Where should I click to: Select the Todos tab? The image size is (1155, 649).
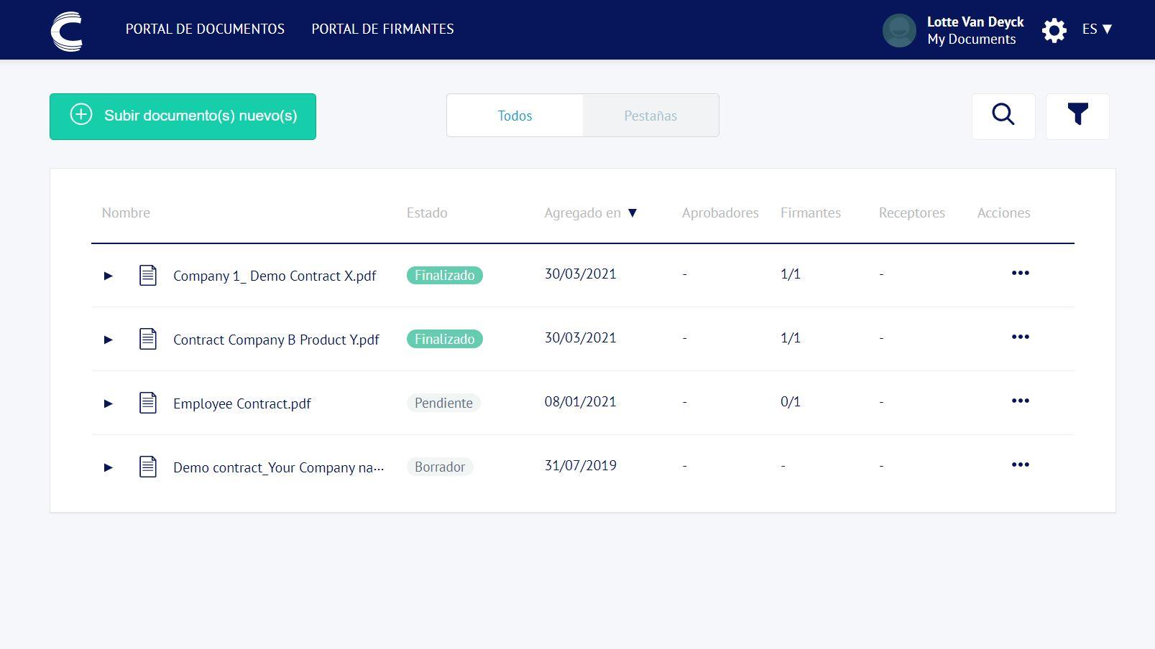point(515,116)
